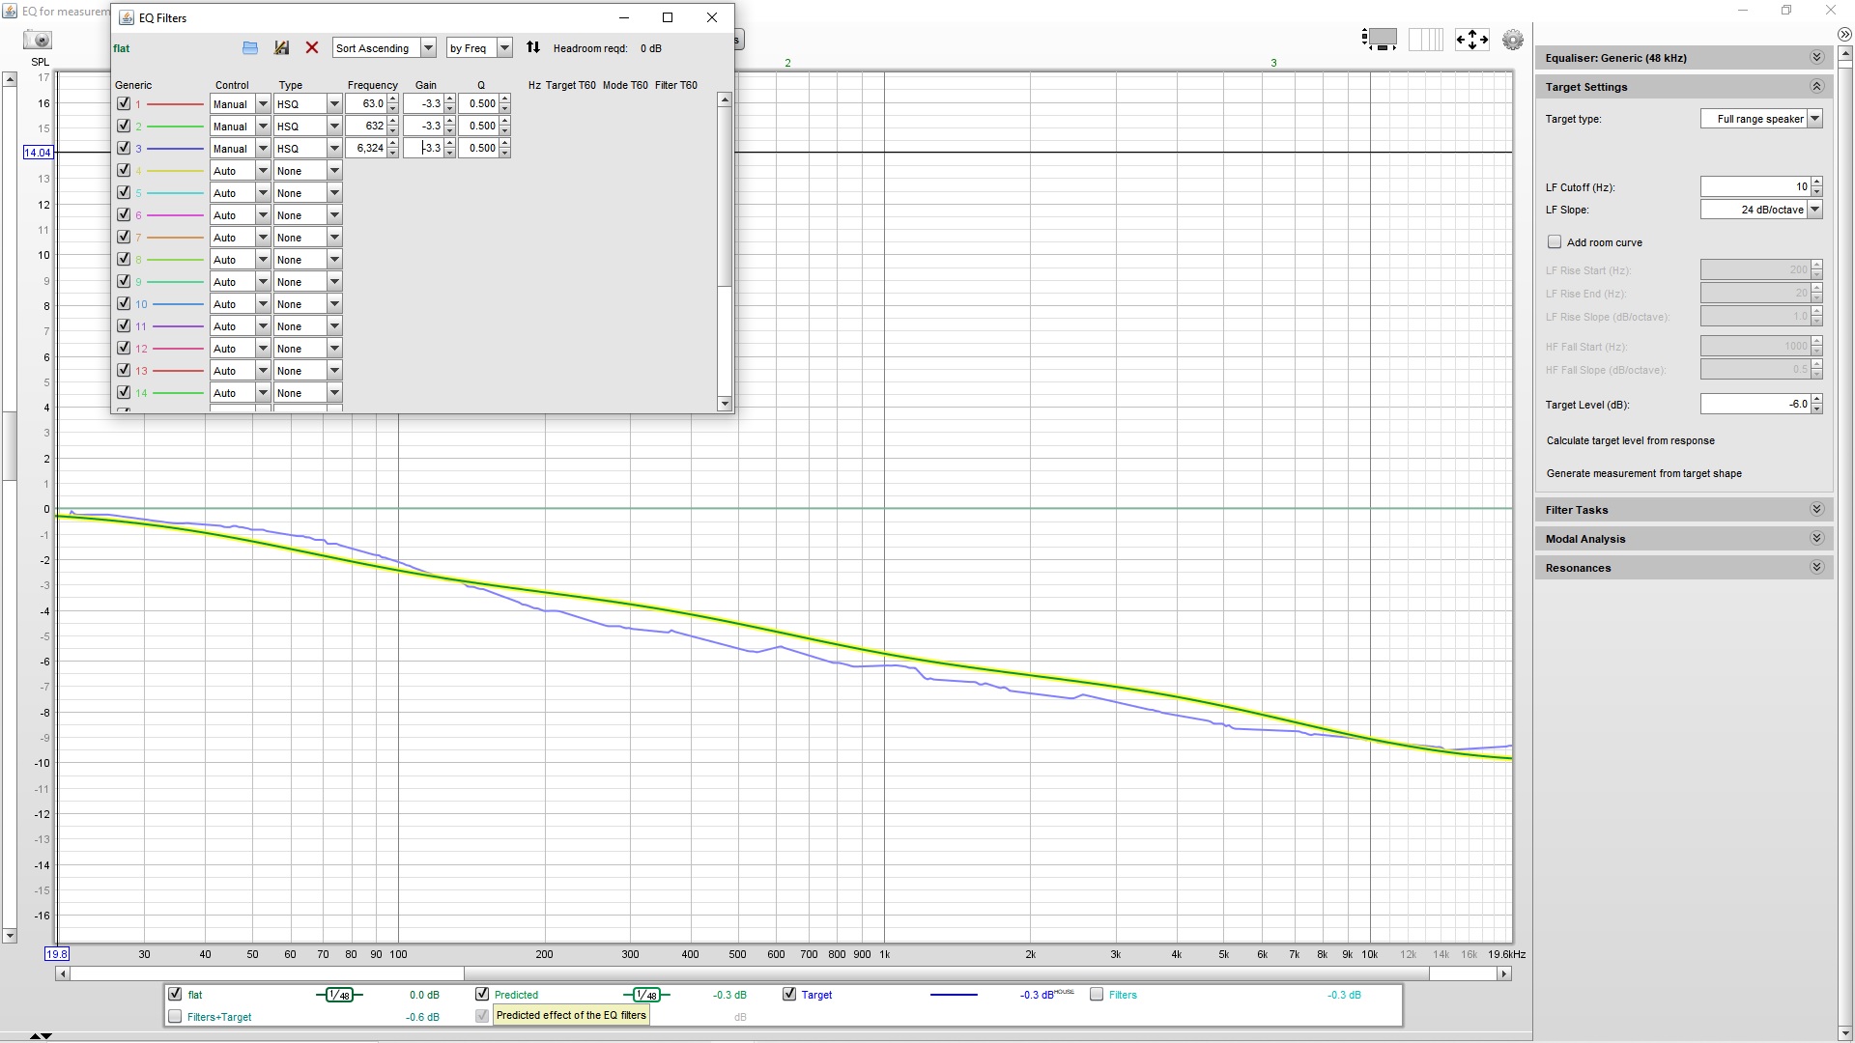Viewport: 1855px width, 1043px height.
Task: Click the delete/close filter icon
Action: [311, 47]
